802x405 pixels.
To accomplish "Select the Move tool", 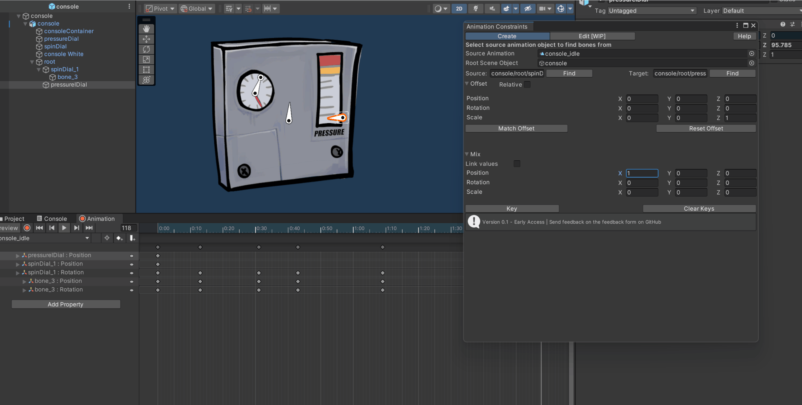I will tap(146, 39).
